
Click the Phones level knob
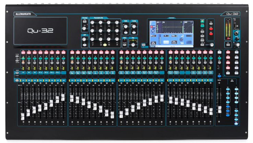[237, 39]
